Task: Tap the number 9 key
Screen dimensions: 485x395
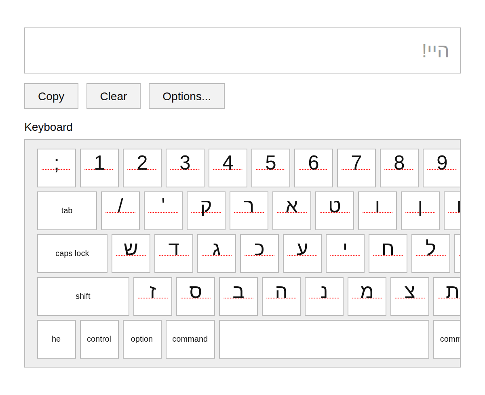Action: [x=442, y=168]
